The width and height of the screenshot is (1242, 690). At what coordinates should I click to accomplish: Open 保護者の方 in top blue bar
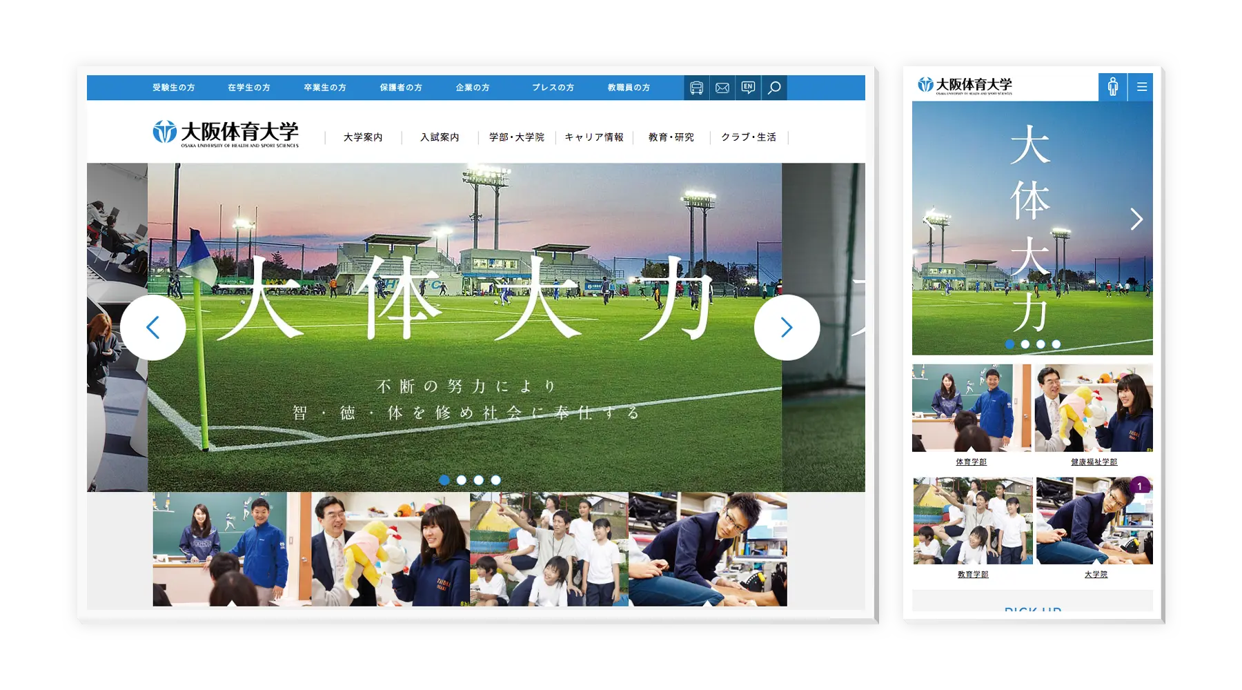point(401,88)
